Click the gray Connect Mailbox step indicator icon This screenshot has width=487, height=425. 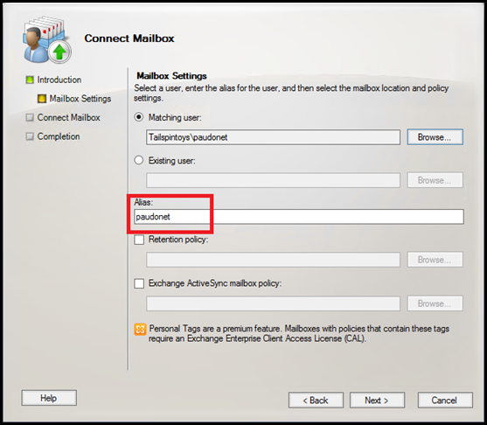click(x=30, y=117)
